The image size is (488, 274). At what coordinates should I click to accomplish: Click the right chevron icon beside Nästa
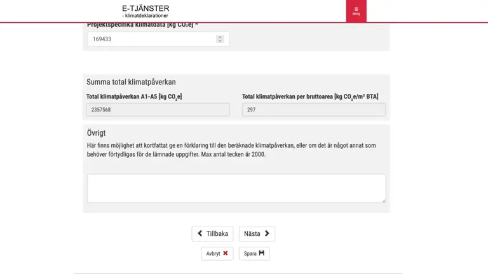click(267, 233)
